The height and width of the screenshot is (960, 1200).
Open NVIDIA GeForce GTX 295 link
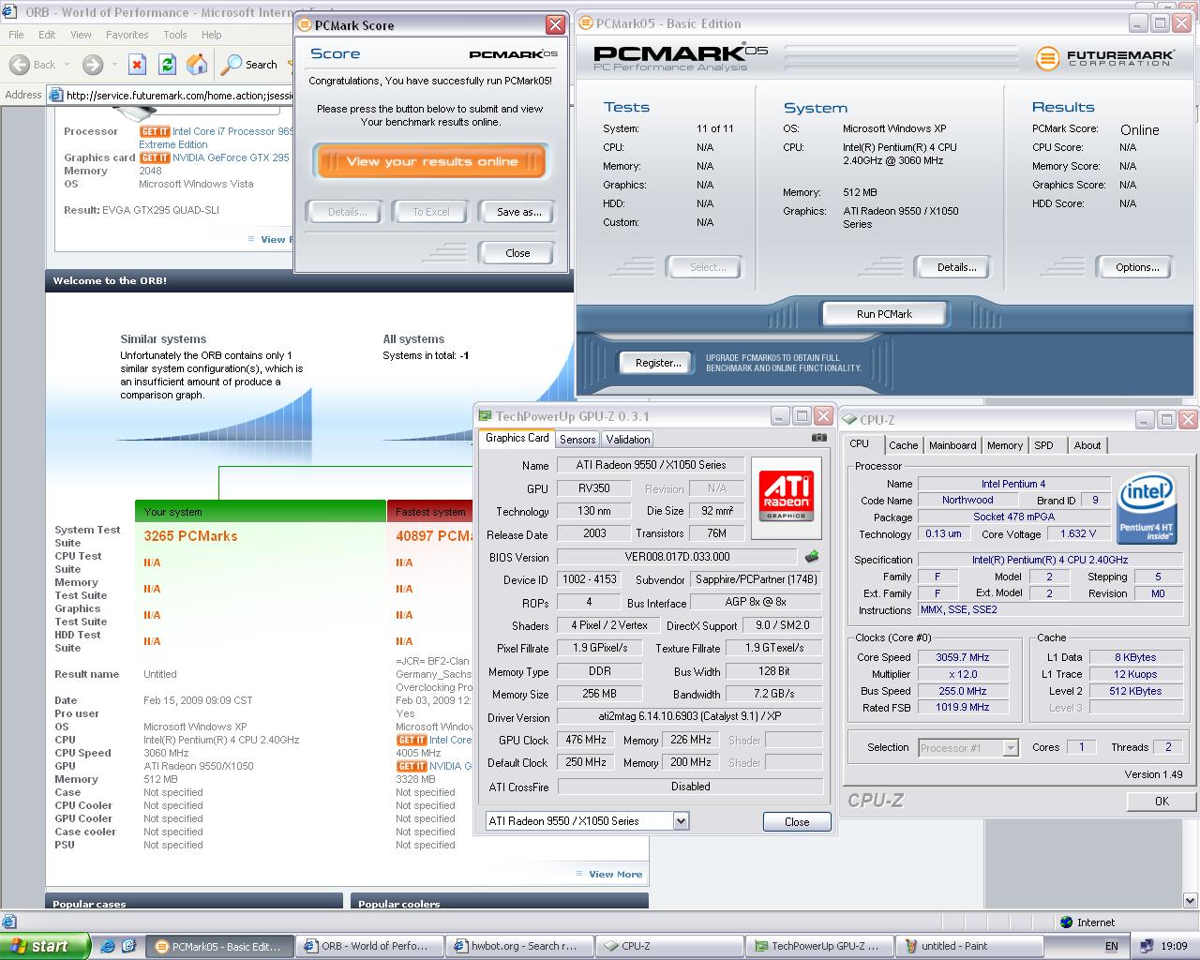232,157
